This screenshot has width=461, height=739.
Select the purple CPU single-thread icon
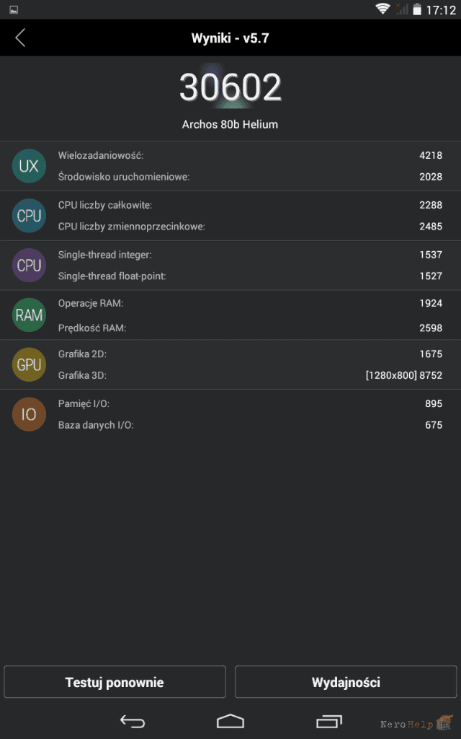coord(29,266)
